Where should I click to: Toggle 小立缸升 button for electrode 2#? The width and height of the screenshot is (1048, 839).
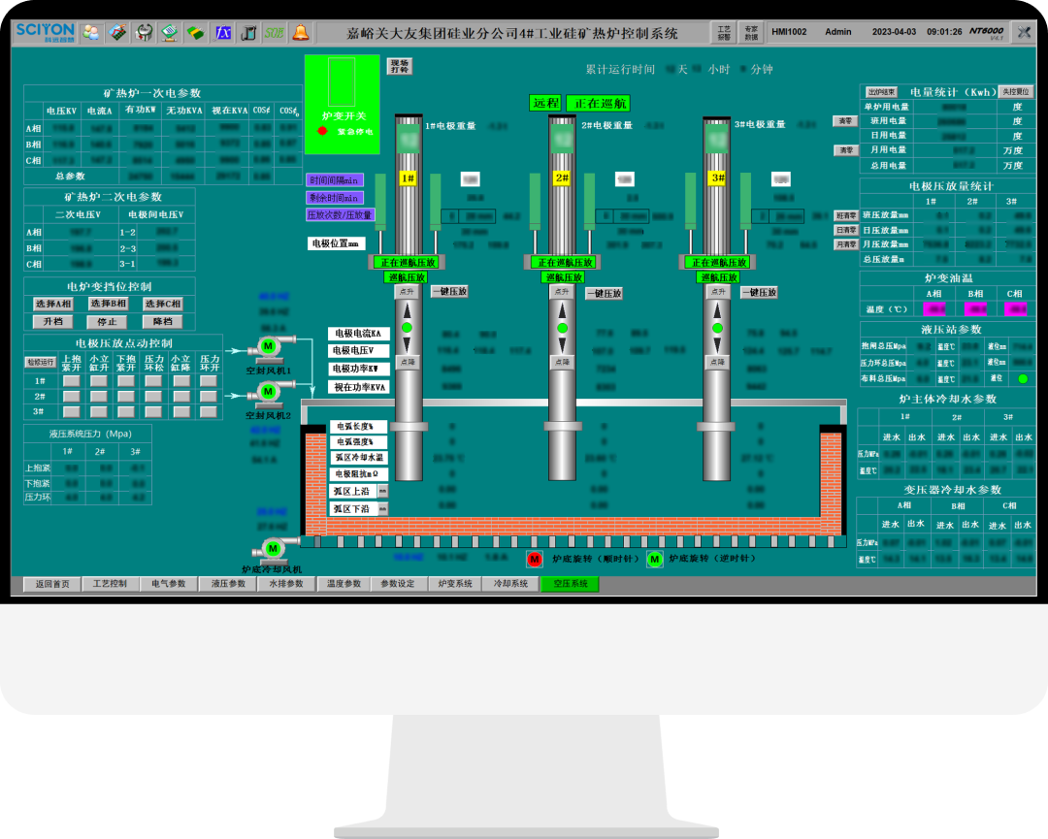tap(99, 397)
